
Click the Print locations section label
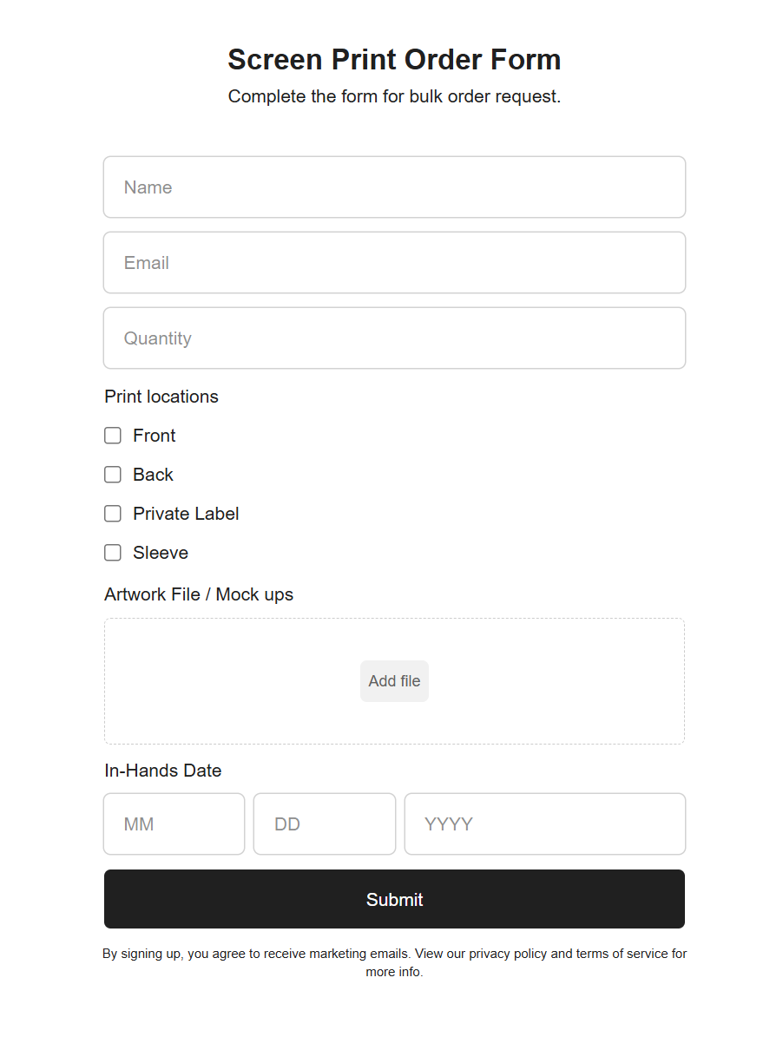pyautogui.click(x=161, y=397)
